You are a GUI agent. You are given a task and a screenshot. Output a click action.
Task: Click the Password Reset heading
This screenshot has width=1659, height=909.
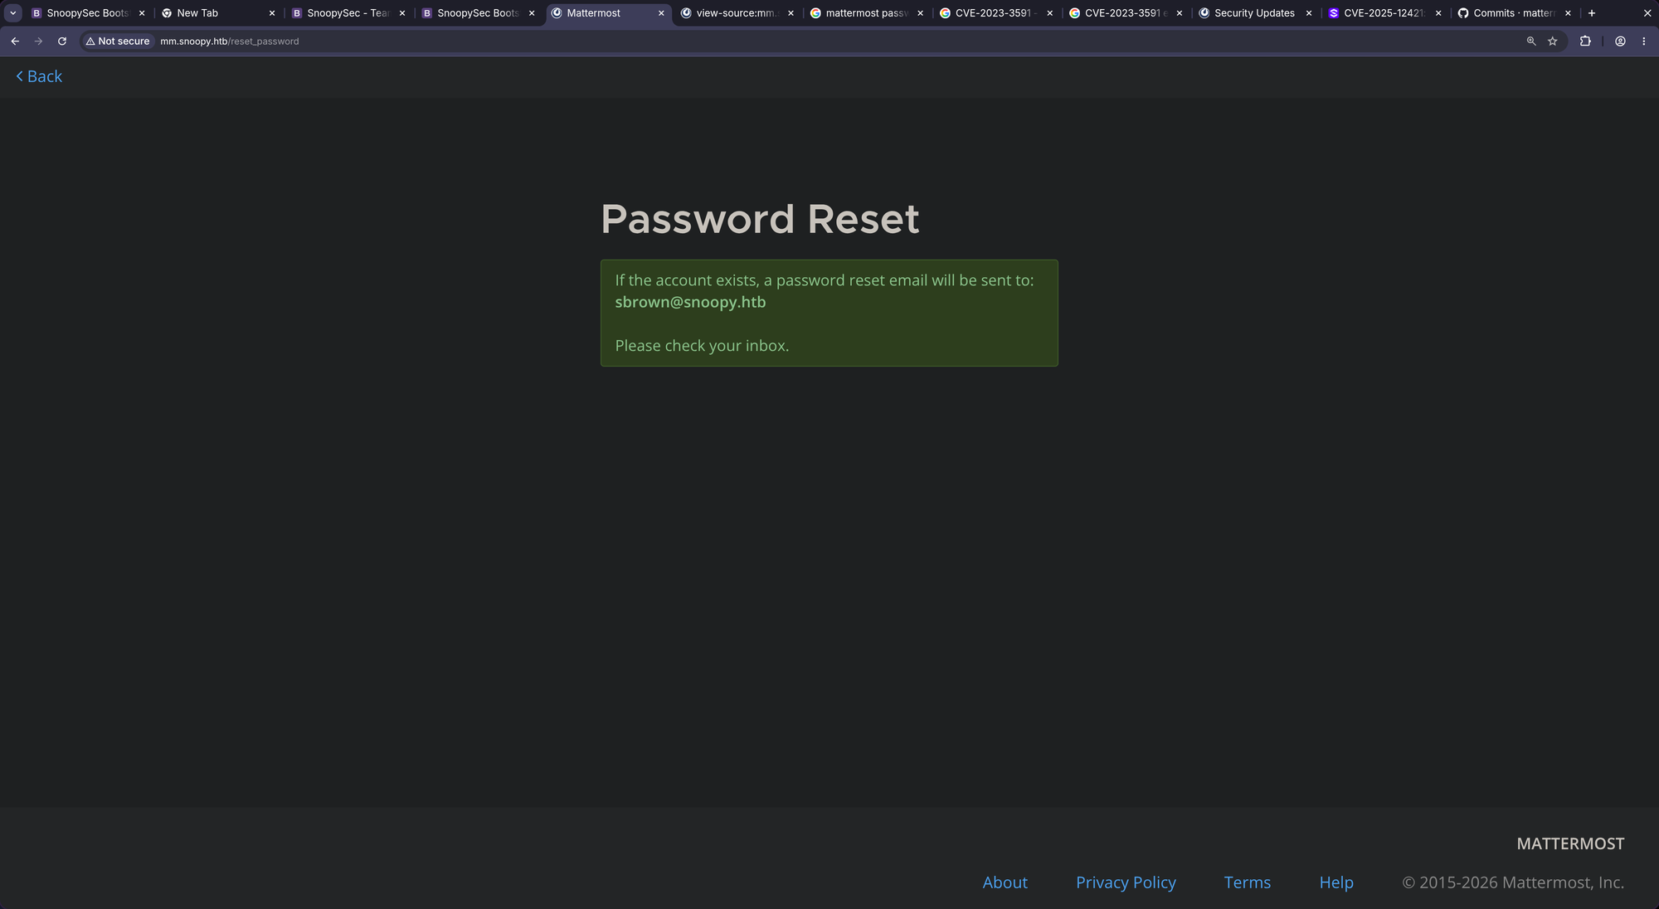pyautogui.click(x=759, y=219)
